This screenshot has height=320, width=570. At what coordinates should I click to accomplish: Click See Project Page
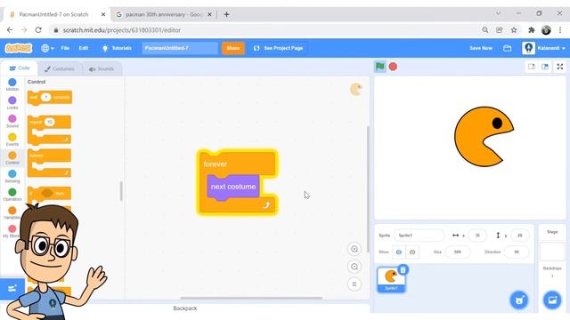(x=278, y=48)
